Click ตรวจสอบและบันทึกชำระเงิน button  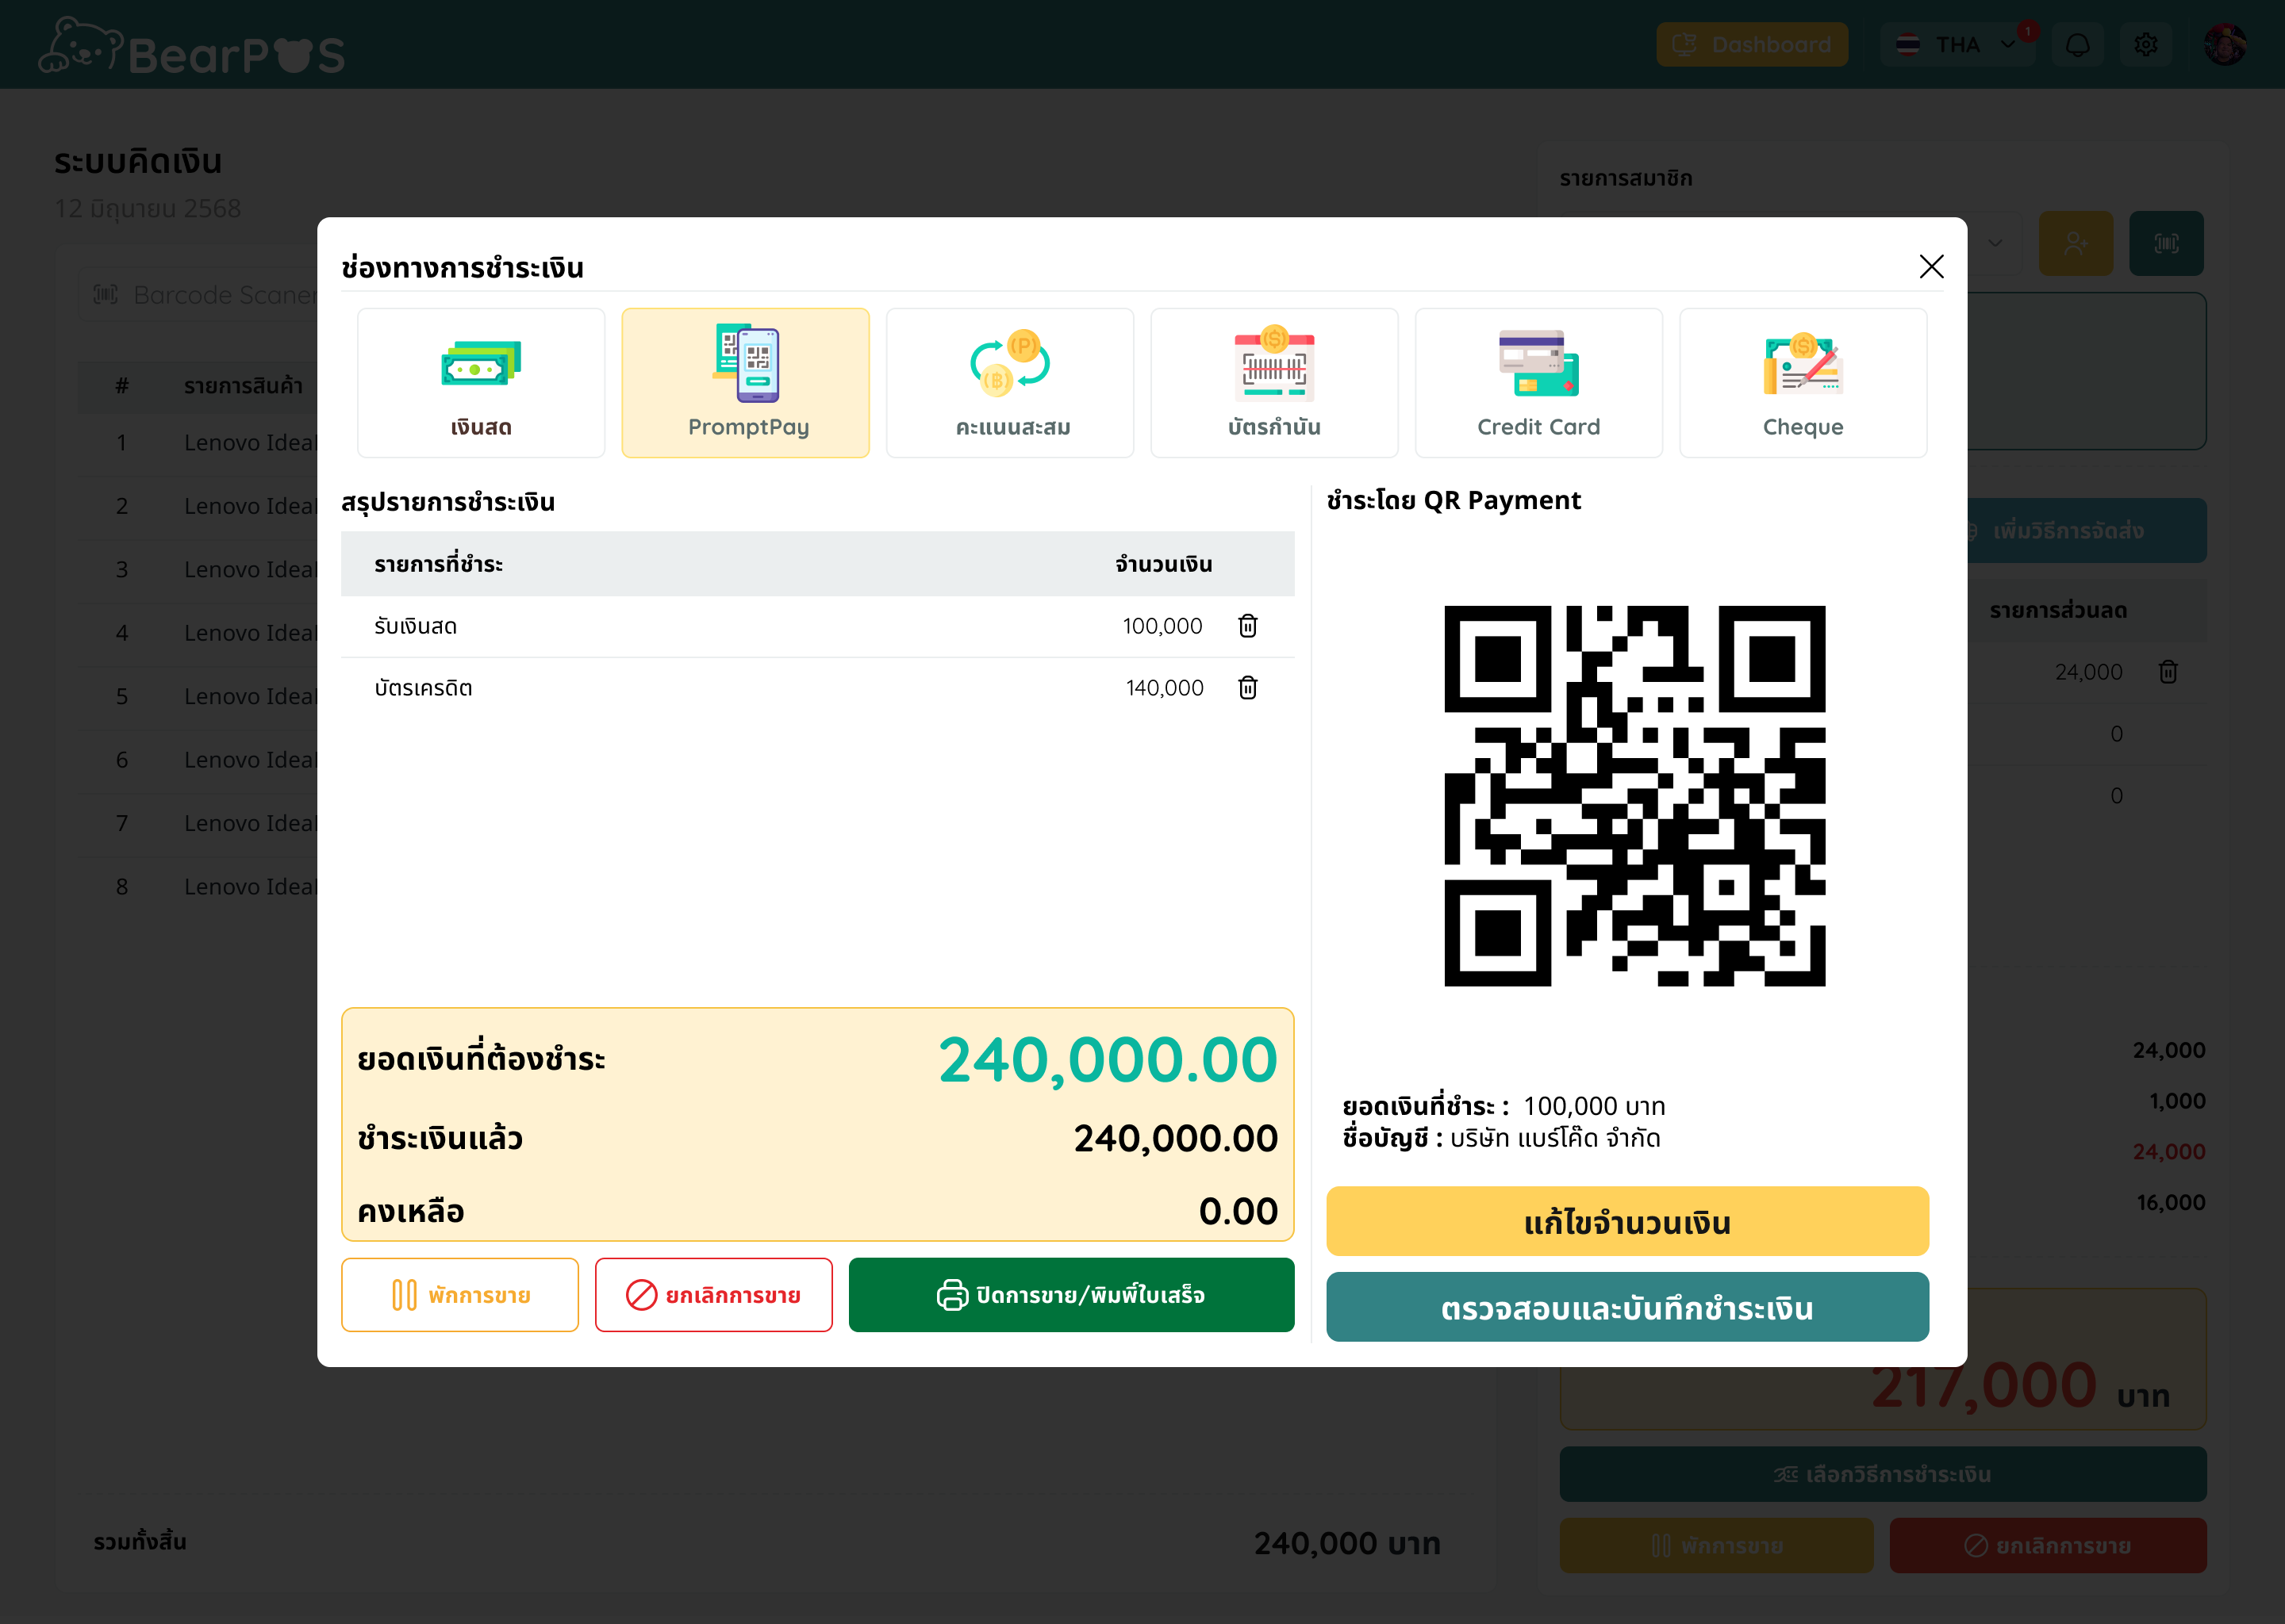[1628, 1307]
